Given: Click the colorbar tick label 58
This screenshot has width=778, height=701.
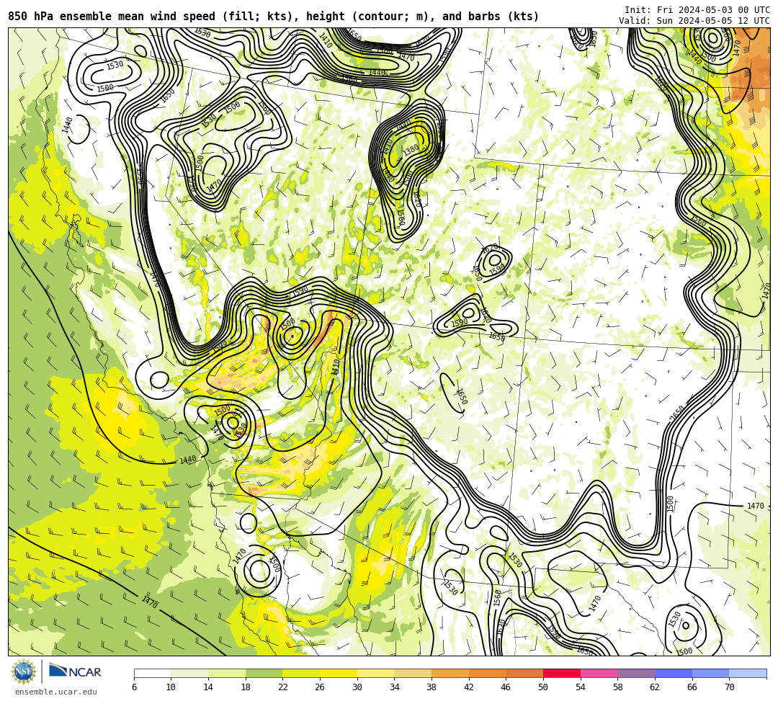Looking at the screenshot, I should click(618, 687).
